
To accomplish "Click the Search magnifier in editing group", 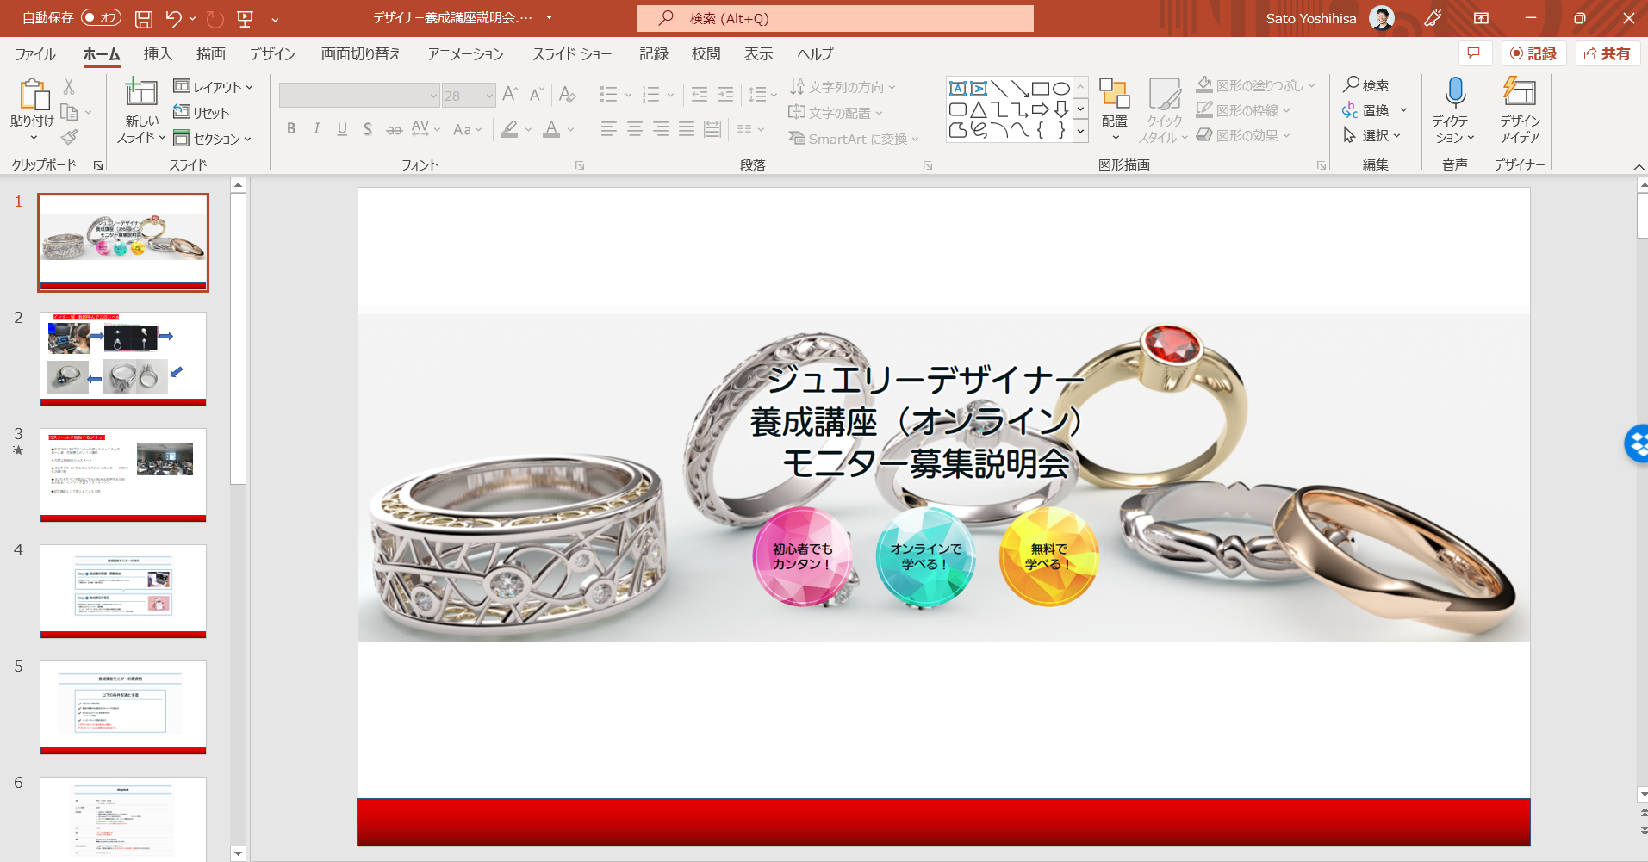I will tap(1352, 84).
